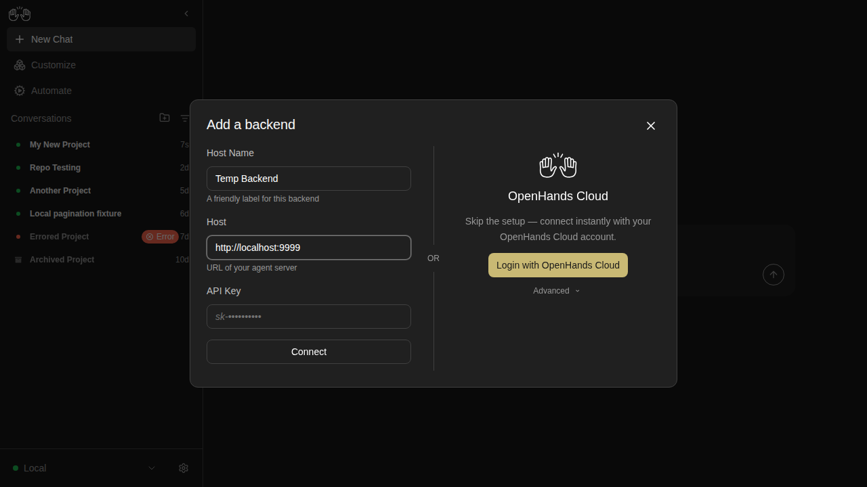867x487 pixels.
Task: Click the Connect button
Action: coord(309,352)
